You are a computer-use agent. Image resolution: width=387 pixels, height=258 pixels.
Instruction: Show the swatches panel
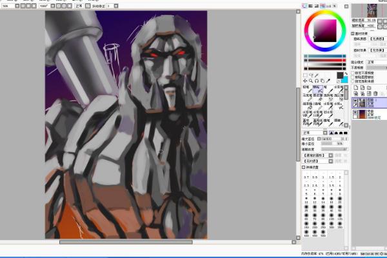point(329,6)
